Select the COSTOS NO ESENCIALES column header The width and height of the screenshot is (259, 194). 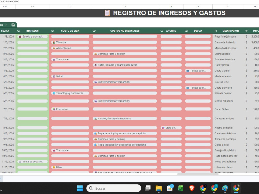(x=125, y=31)
